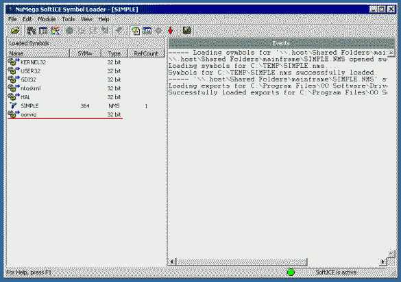Image resolution: width=401 pixels, height=282 pixels.
Task: Click the ntoskrnl module icon
Action: click(14, 88)
